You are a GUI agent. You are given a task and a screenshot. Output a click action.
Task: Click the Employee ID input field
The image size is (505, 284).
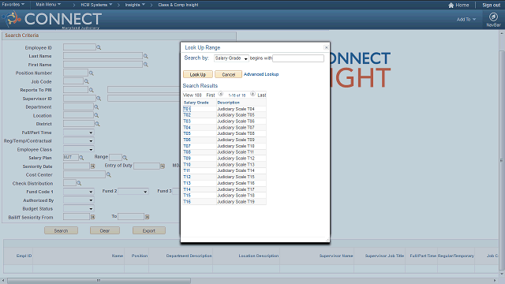pos(79,47)
